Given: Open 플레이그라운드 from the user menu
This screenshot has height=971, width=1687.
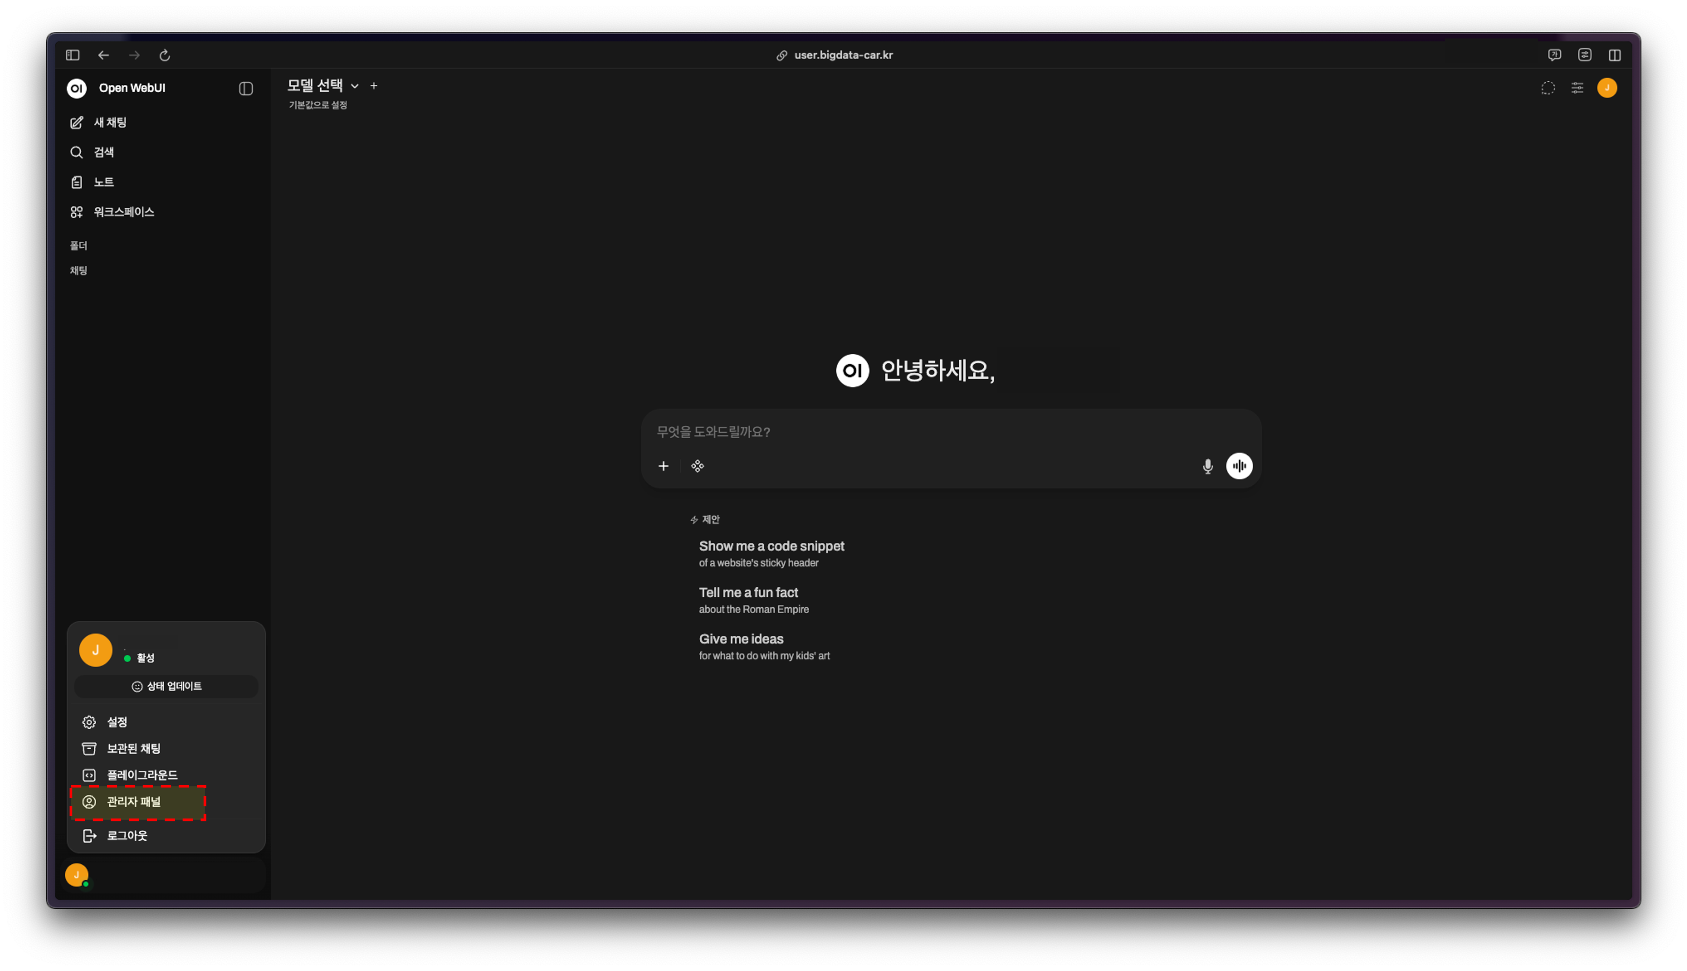Looking at the screenshot, I should [x=165, y=775].
